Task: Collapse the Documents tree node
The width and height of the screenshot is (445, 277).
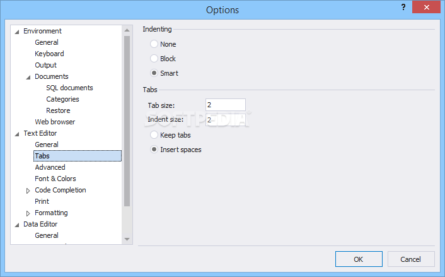Action: pyautogui.click(x=28, y=77)
